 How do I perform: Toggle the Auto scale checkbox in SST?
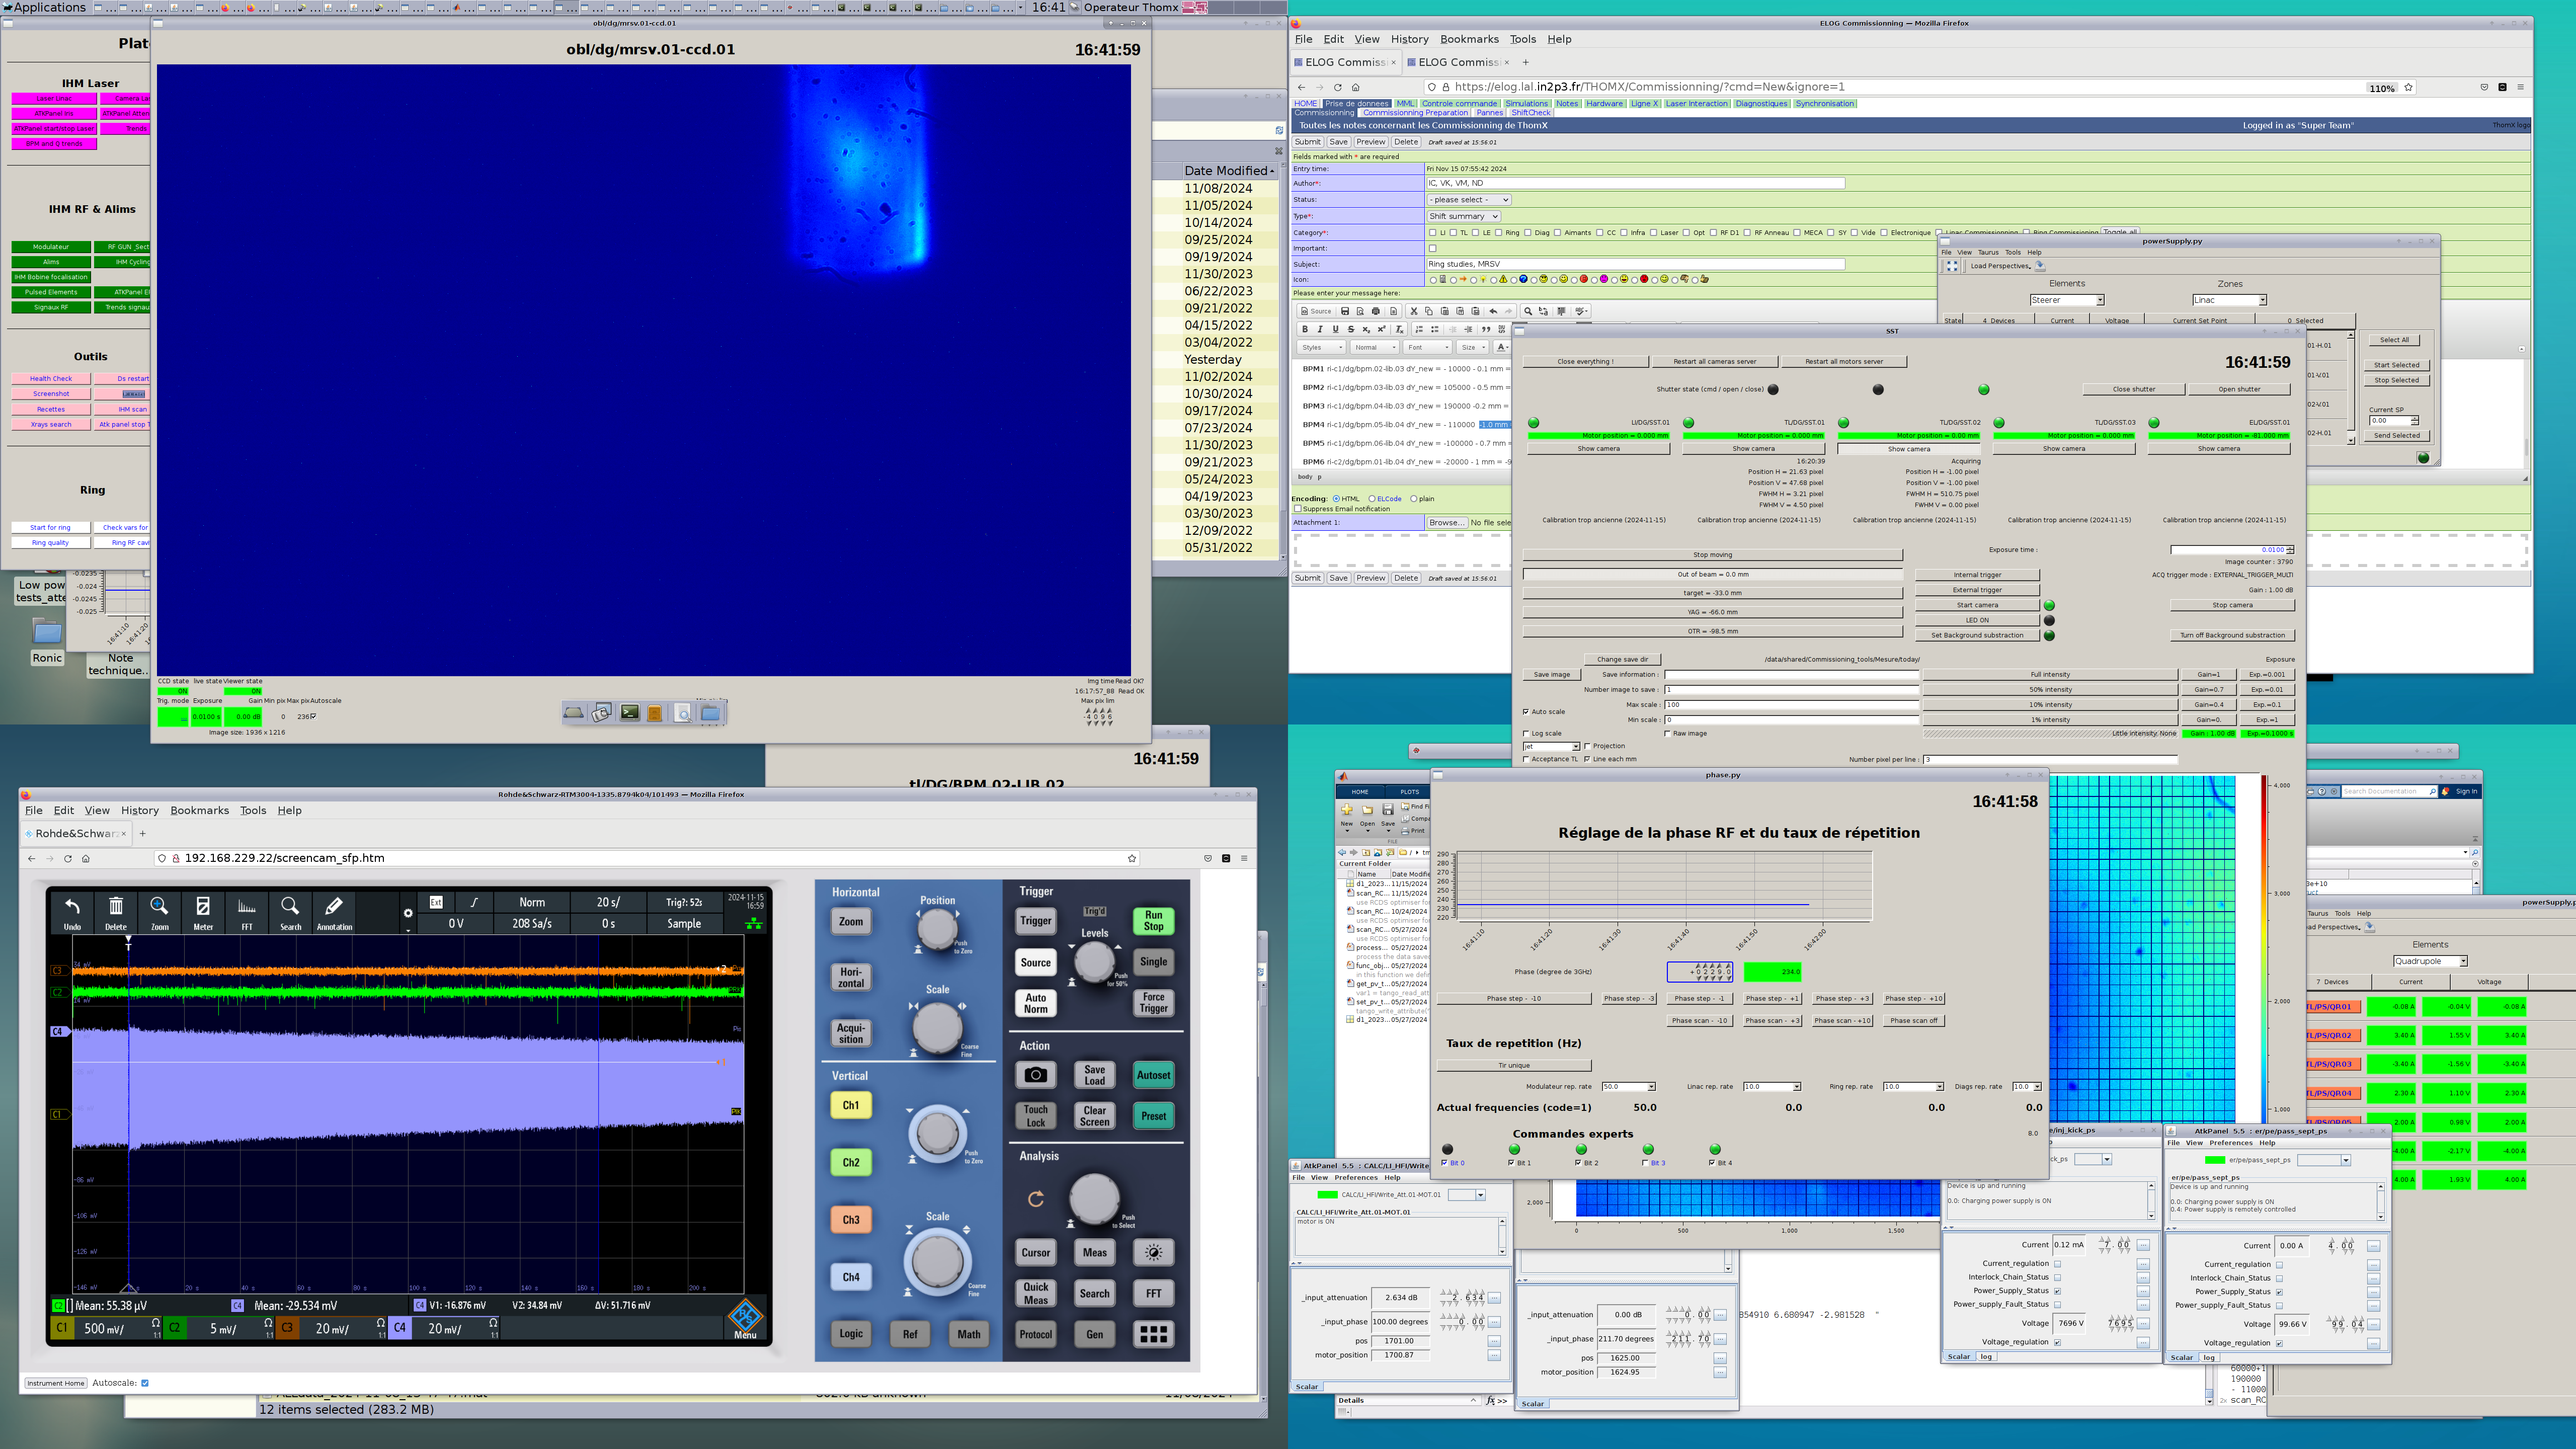click(1527, 712)
